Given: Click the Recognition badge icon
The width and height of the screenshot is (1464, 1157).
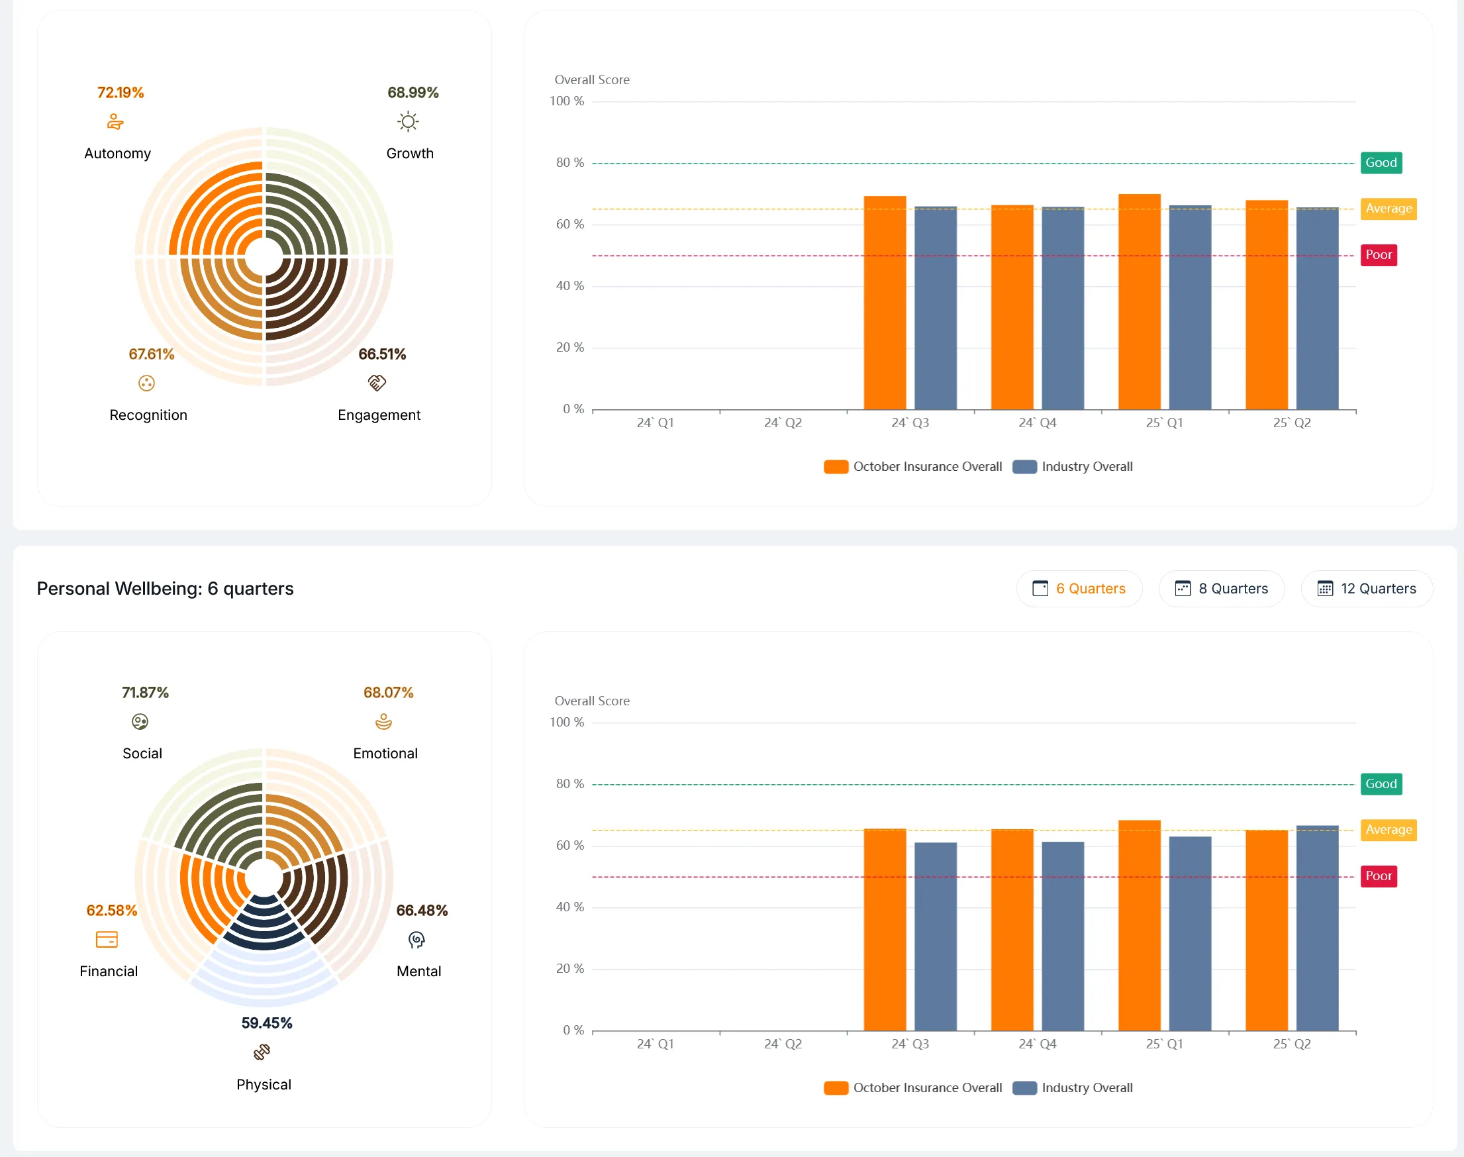Looking at the screenshot, I should tap(146, 383).
